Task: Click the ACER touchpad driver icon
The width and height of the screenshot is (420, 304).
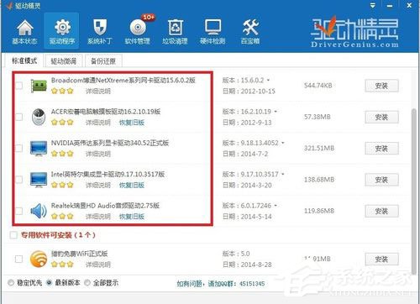Action: pos(39,117)
